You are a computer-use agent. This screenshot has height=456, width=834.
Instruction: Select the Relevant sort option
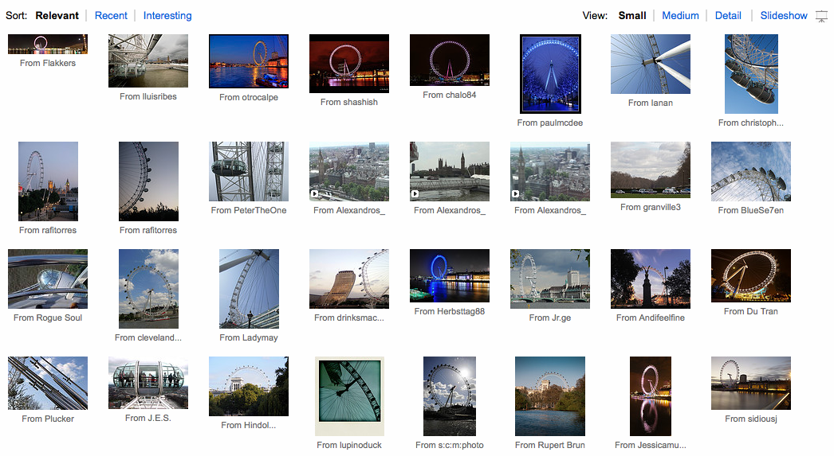pos(57,16)
